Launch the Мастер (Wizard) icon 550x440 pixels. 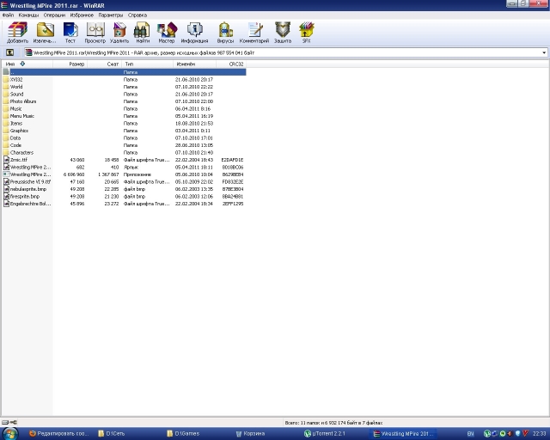167,33
